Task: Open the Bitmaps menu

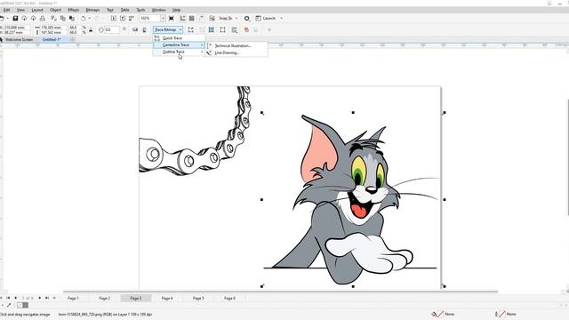Action: (92, 10)
